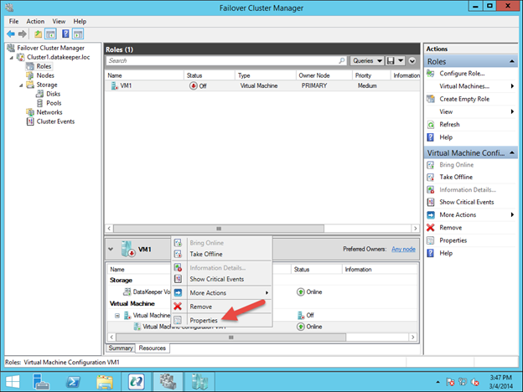Expand the save query dropdown arrow

coord(400,61)
